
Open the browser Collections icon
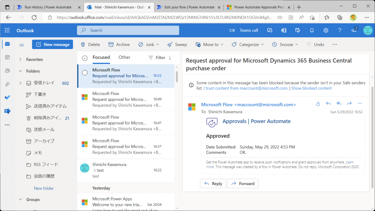(x=339, y=18)
